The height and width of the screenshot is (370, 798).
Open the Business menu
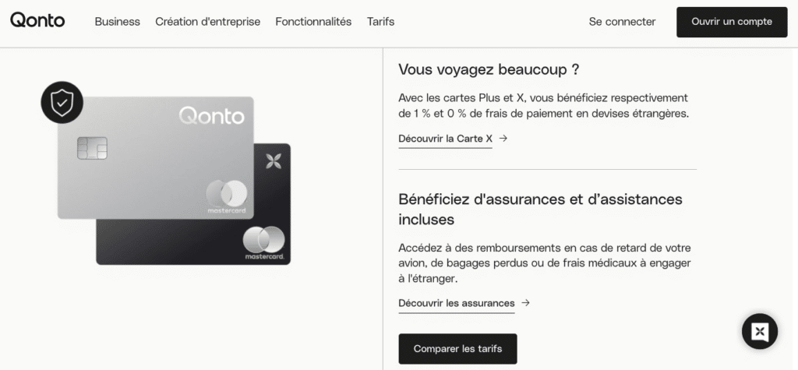(117, 22)
